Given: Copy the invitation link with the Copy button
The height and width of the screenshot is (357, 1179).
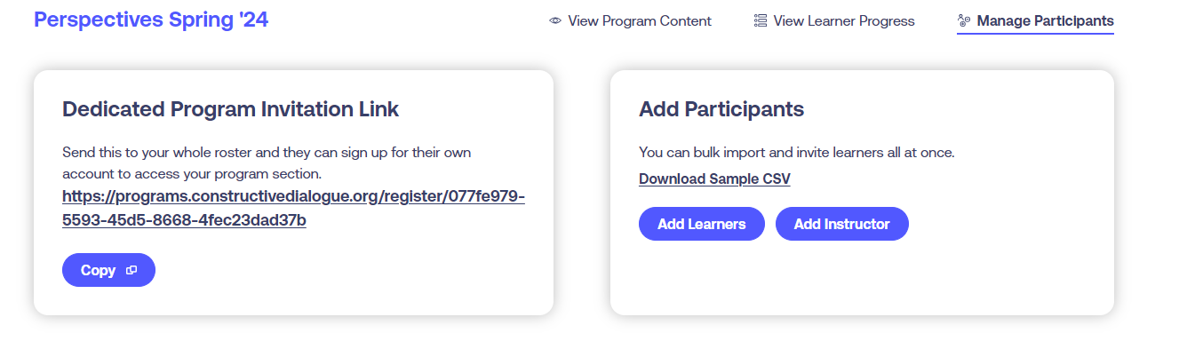Looking at the screenshot, I should pos(108,270).
